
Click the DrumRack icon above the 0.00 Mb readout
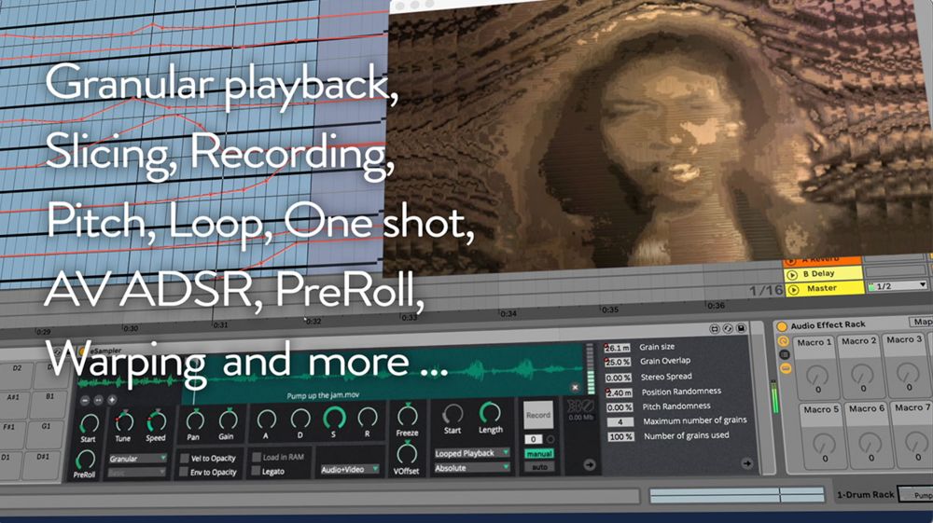click(x=579, y=406)
